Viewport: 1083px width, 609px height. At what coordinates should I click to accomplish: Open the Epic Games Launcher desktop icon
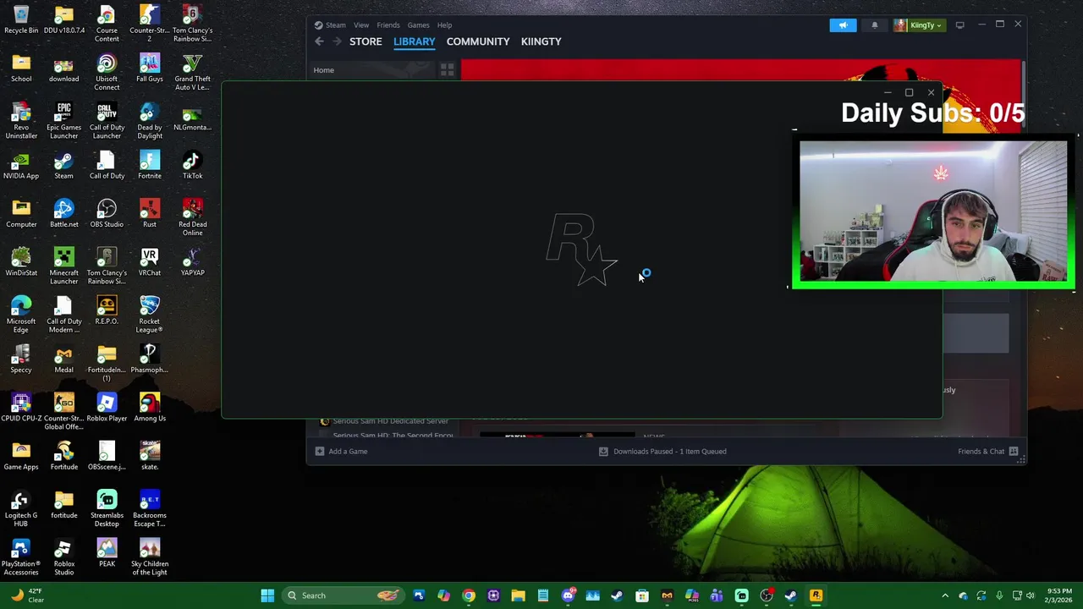click(x=63, y=120)
